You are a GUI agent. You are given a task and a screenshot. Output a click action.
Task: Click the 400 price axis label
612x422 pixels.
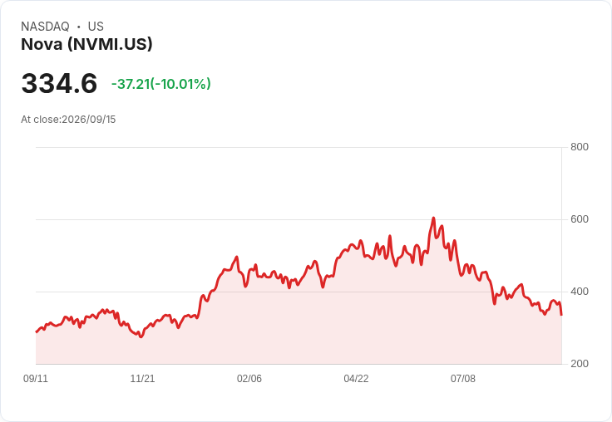click(580, 292)
